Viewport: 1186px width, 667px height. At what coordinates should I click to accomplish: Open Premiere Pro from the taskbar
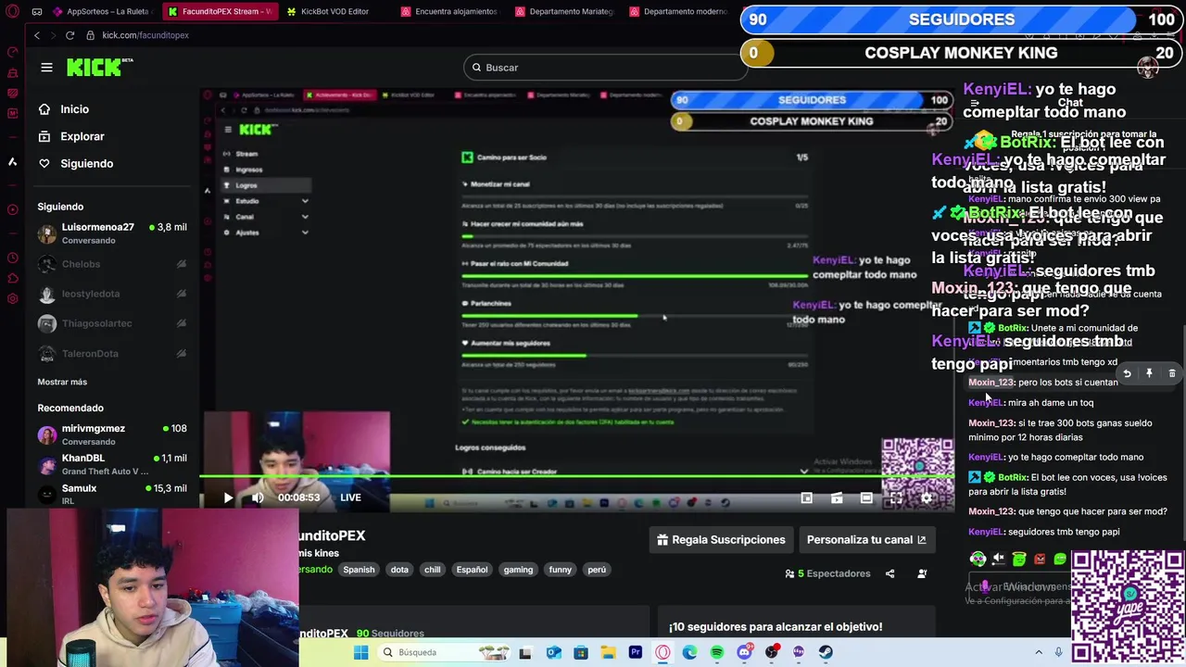(636, 652)
